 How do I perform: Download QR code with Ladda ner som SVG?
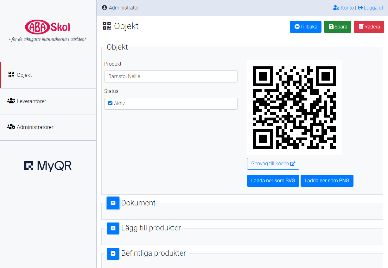tap(273, 181)
